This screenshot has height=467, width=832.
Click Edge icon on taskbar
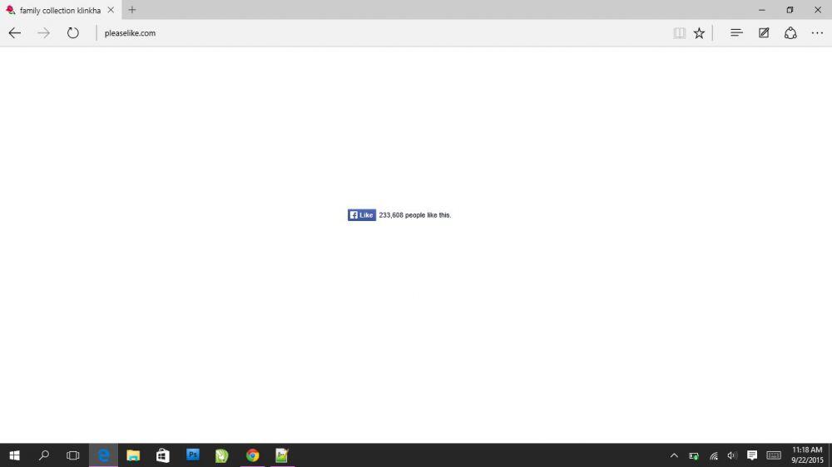tap(103, 455)
